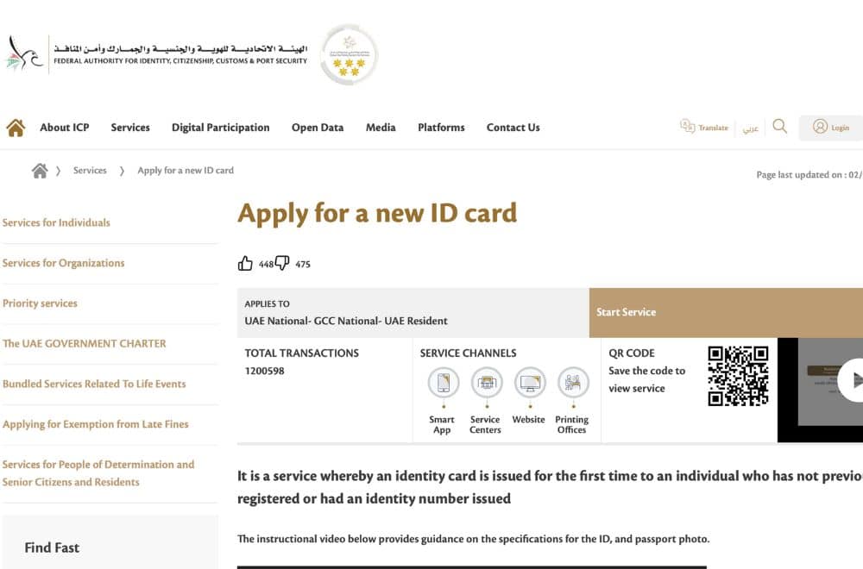This screenshot has height=569, width=863.
Task: Click the Login button
Action: pos(830,127)
